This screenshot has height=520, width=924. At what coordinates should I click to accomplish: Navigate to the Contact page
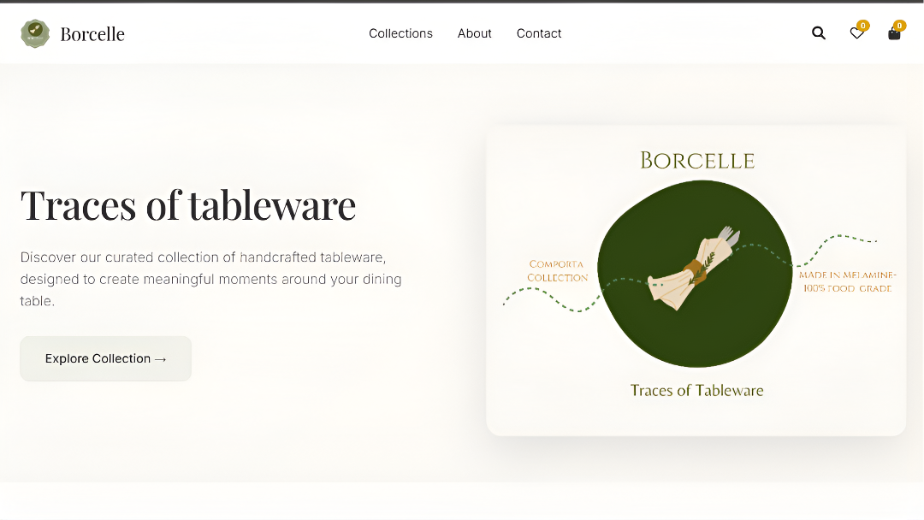pos(539,33)
